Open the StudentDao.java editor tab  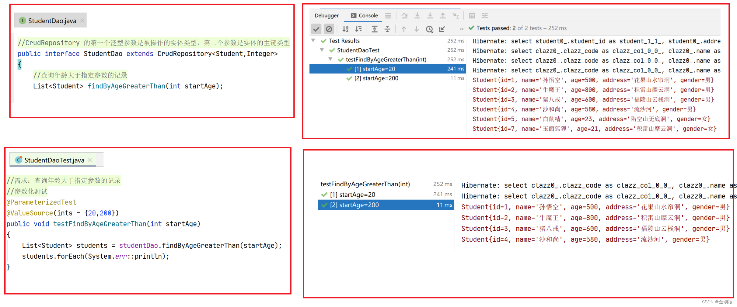50,21
